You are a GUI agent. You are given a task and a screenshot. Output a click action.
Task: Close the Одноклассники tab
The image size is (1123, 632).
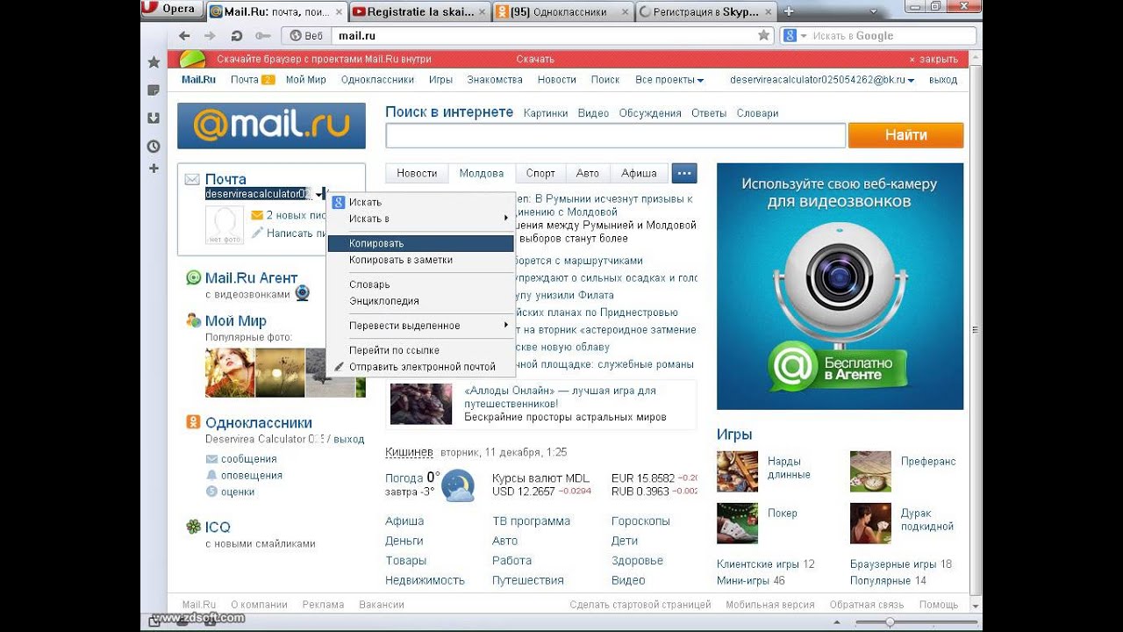[624, 11]
